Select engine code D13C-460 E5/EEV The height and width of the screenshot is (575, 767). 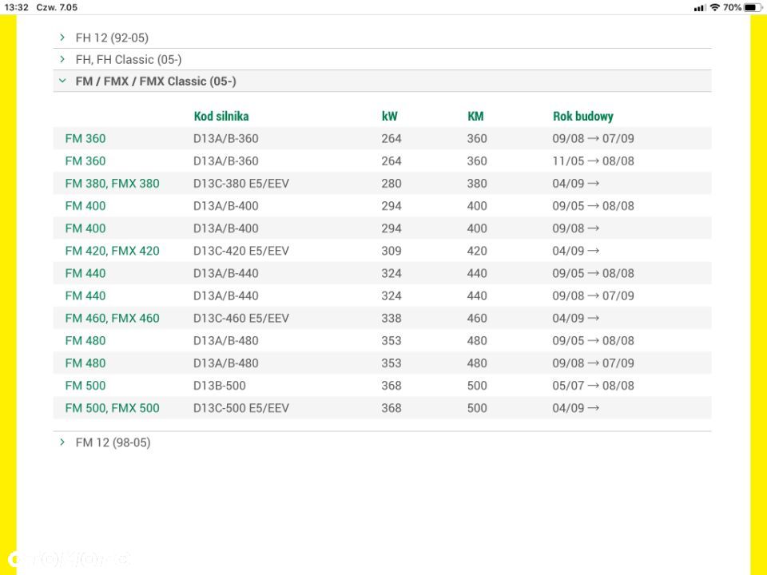point(241,319)
